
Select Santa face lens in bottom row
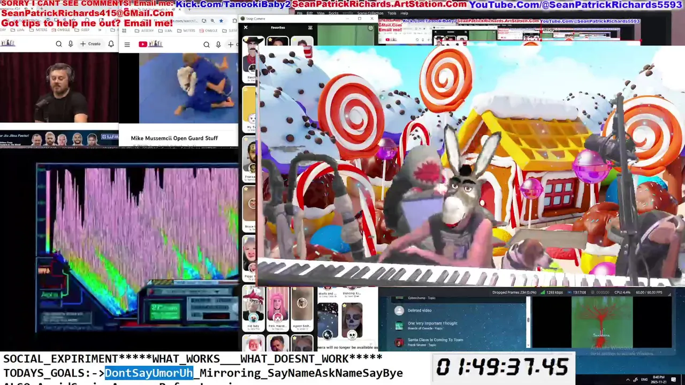click(x=253, y=342)
